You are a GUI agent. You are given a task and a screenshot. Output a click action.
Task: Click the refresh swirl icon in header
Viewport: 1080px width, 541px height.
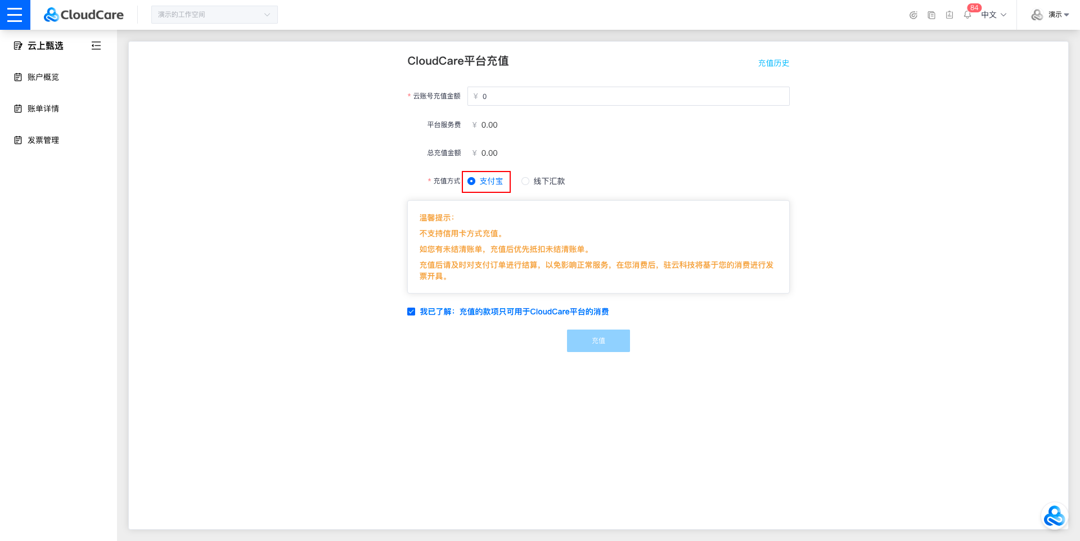click(x=913, y=15)
